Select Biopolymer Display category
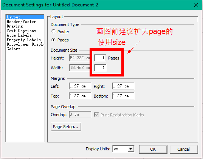Screen dimensions: 203x159 25,44
